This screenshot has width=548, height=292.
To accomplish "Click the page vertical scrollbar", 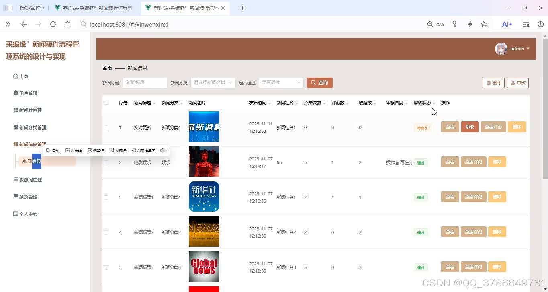I will (545, 109).
